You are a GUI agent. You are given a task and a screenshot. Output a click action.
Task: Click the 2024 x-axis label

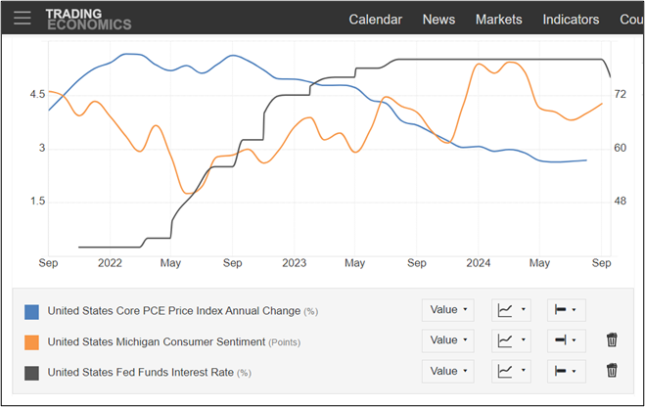click(479, 263)
